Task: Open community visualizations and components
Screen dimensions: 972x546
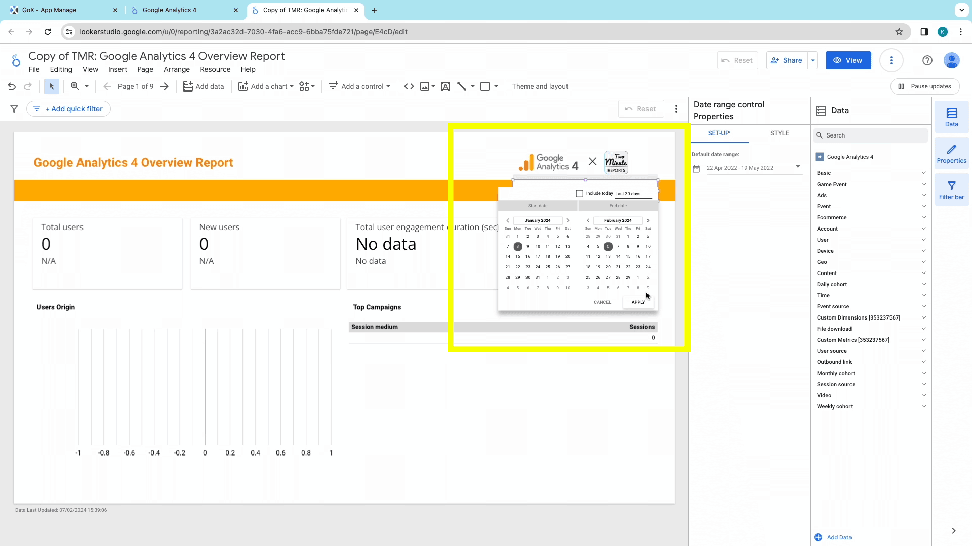Action: click(307, 86)
